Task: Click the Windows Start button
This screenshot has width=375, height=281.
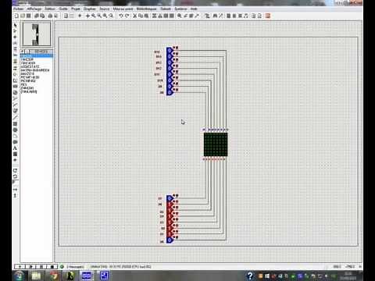Action: point(19,276)
